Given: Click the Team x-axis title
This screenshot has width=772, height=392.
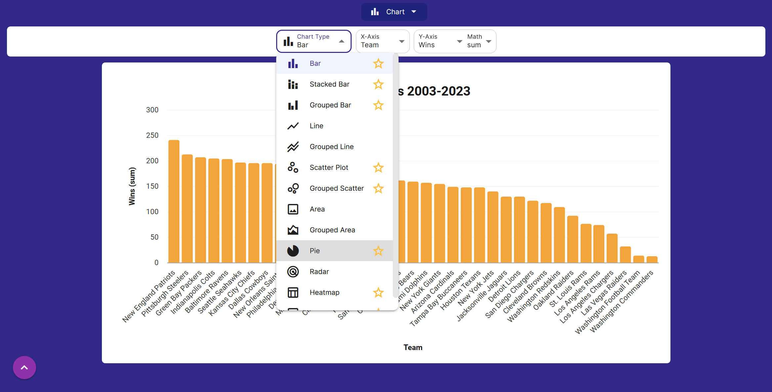Looking at the screenshot, I should point(413,347).
